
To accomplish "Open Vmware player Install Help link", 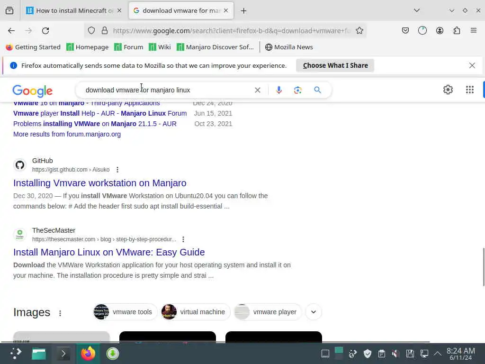I will coord(100,113).
